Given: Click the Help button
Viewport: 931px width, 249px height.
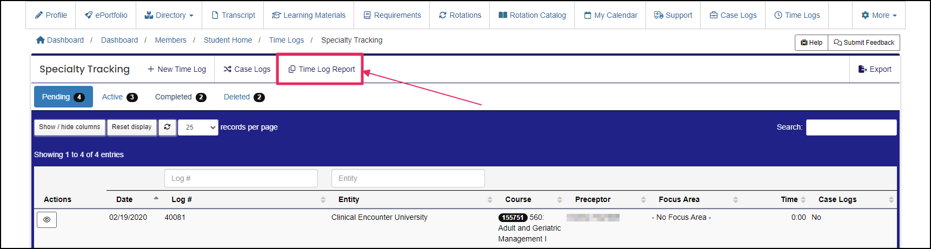Looking at the screenshot, I should (x=812, y=43).
